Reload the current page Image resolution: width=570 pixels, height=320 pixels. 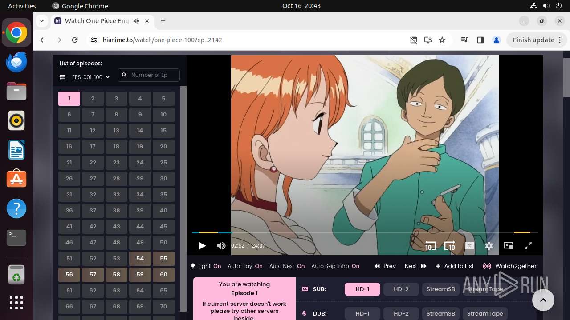coord(75,40)
